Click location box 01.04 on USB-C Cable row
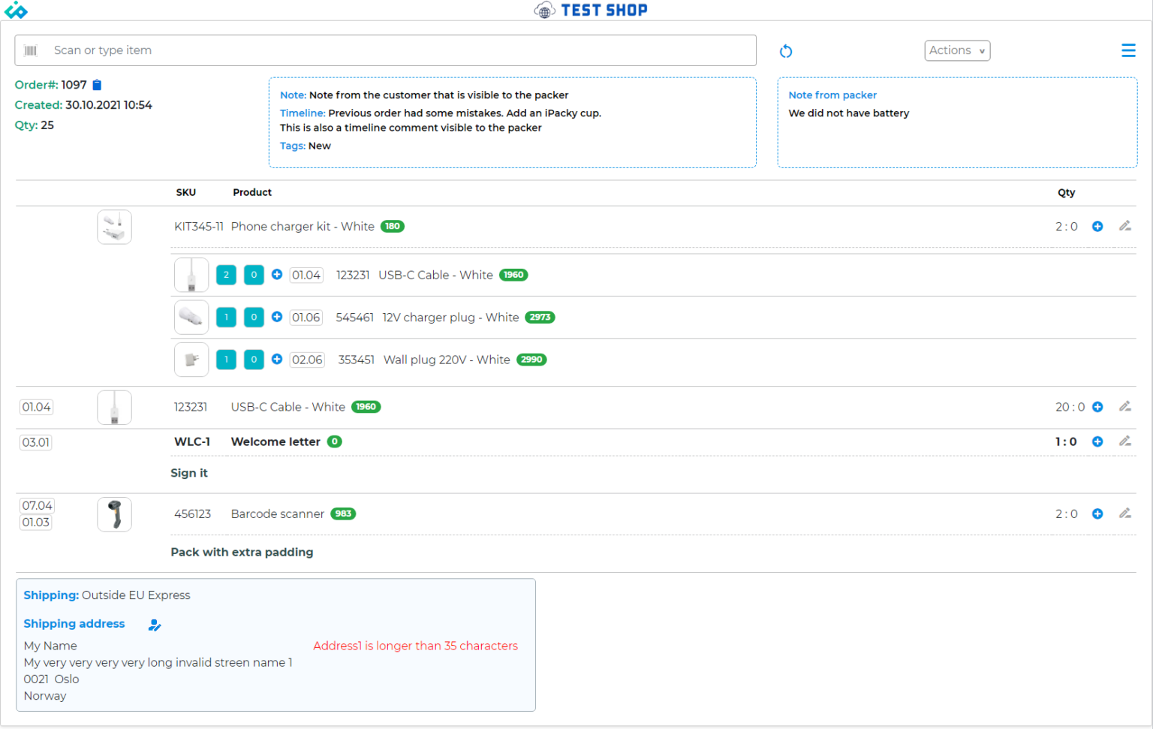Image resolution: width=1153 pixels, height=729 pixels. (35, 407)
